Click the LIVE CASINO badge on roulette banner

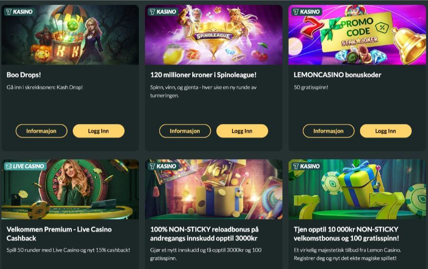25,166
